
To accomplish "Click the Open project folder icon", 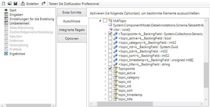I will (10, 4).
